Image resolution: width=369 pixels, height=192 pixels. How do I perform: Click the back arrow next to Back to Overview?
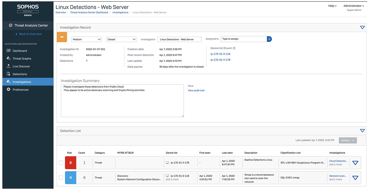point(16,34)
